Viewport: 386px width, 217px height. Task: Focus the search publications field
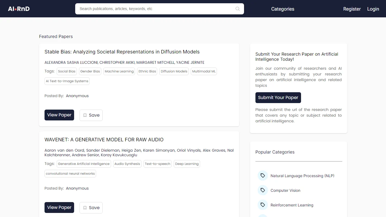[155, 9]
